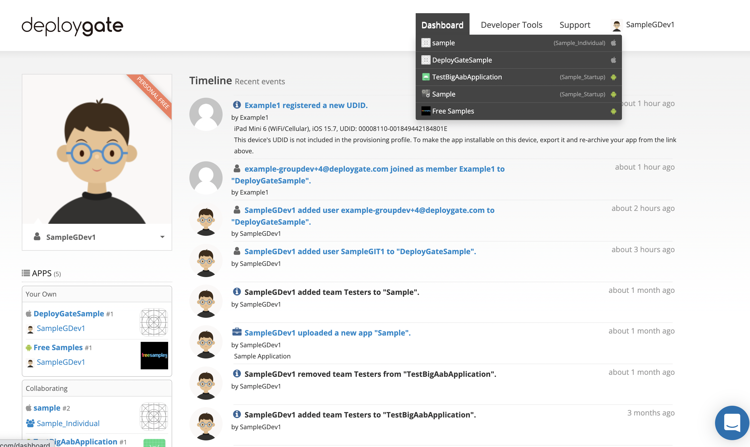Click the briefcase icon on the app upload event
Screen dimensions: 750x447
[237, 332]
